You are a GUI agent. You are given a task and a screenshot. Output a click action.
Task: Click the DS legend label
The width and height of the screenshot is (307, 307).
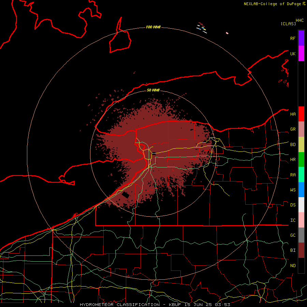click(x=293, y=205)
